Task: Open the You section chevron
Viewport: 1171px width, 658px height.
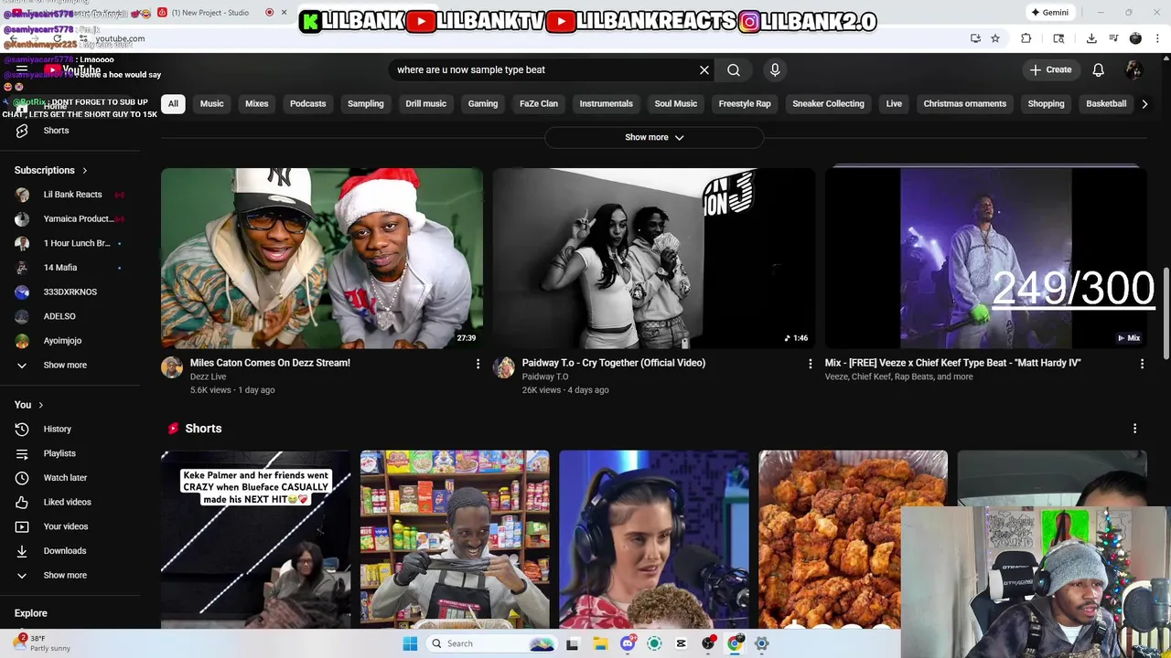Action: point(40,405)
